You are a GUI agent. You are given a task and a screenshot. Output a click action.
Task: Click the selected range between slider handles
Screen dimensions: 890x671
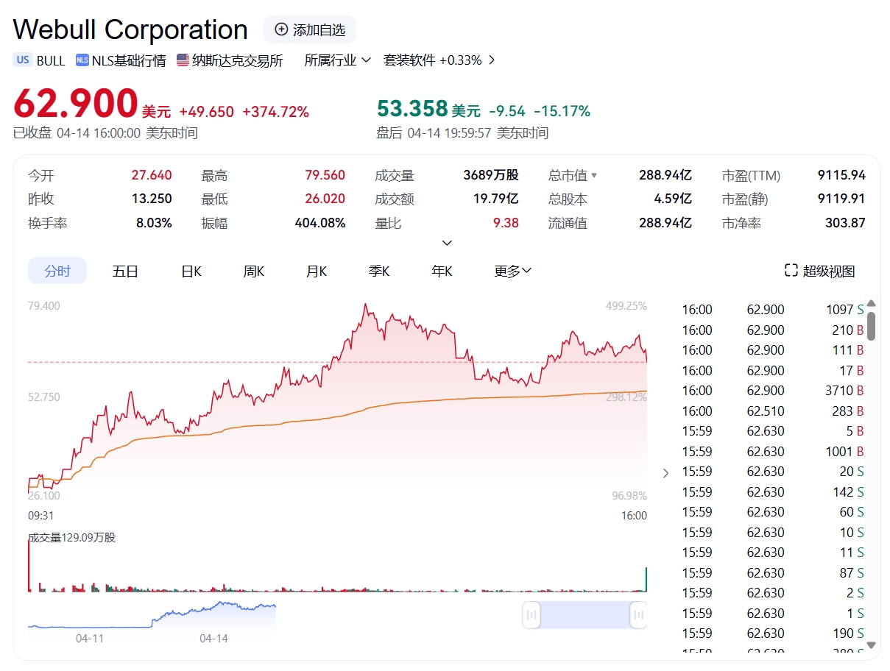585,614
